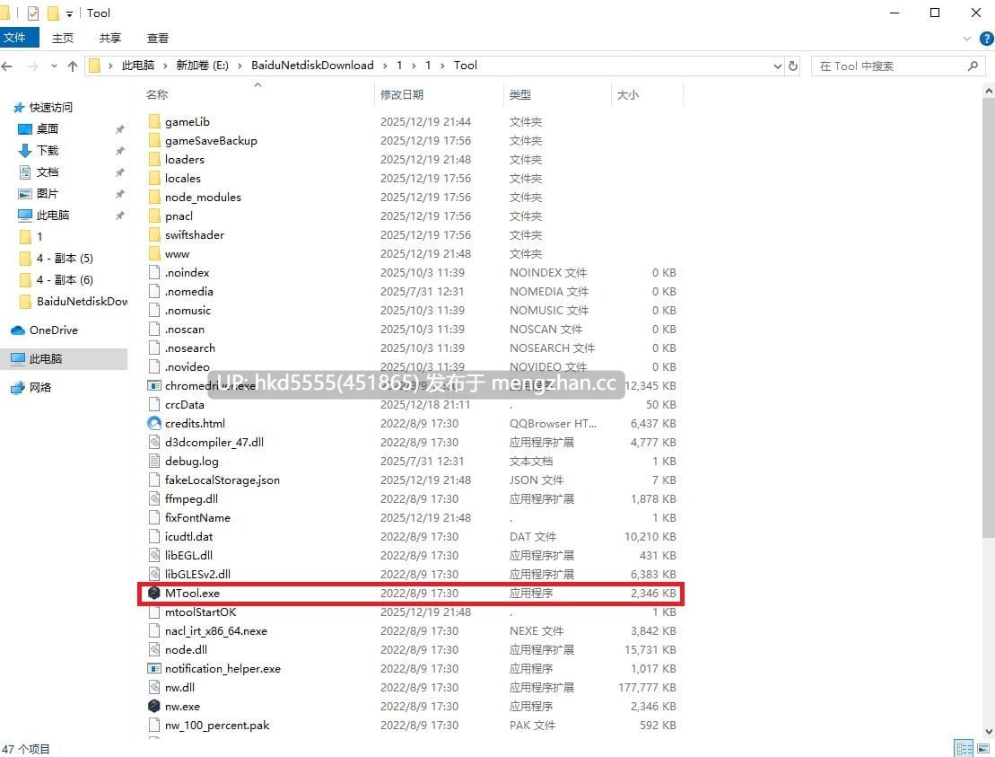Open the 查看 ribbon tab
This screenshot has height=757, width=995.
[157, 38]
